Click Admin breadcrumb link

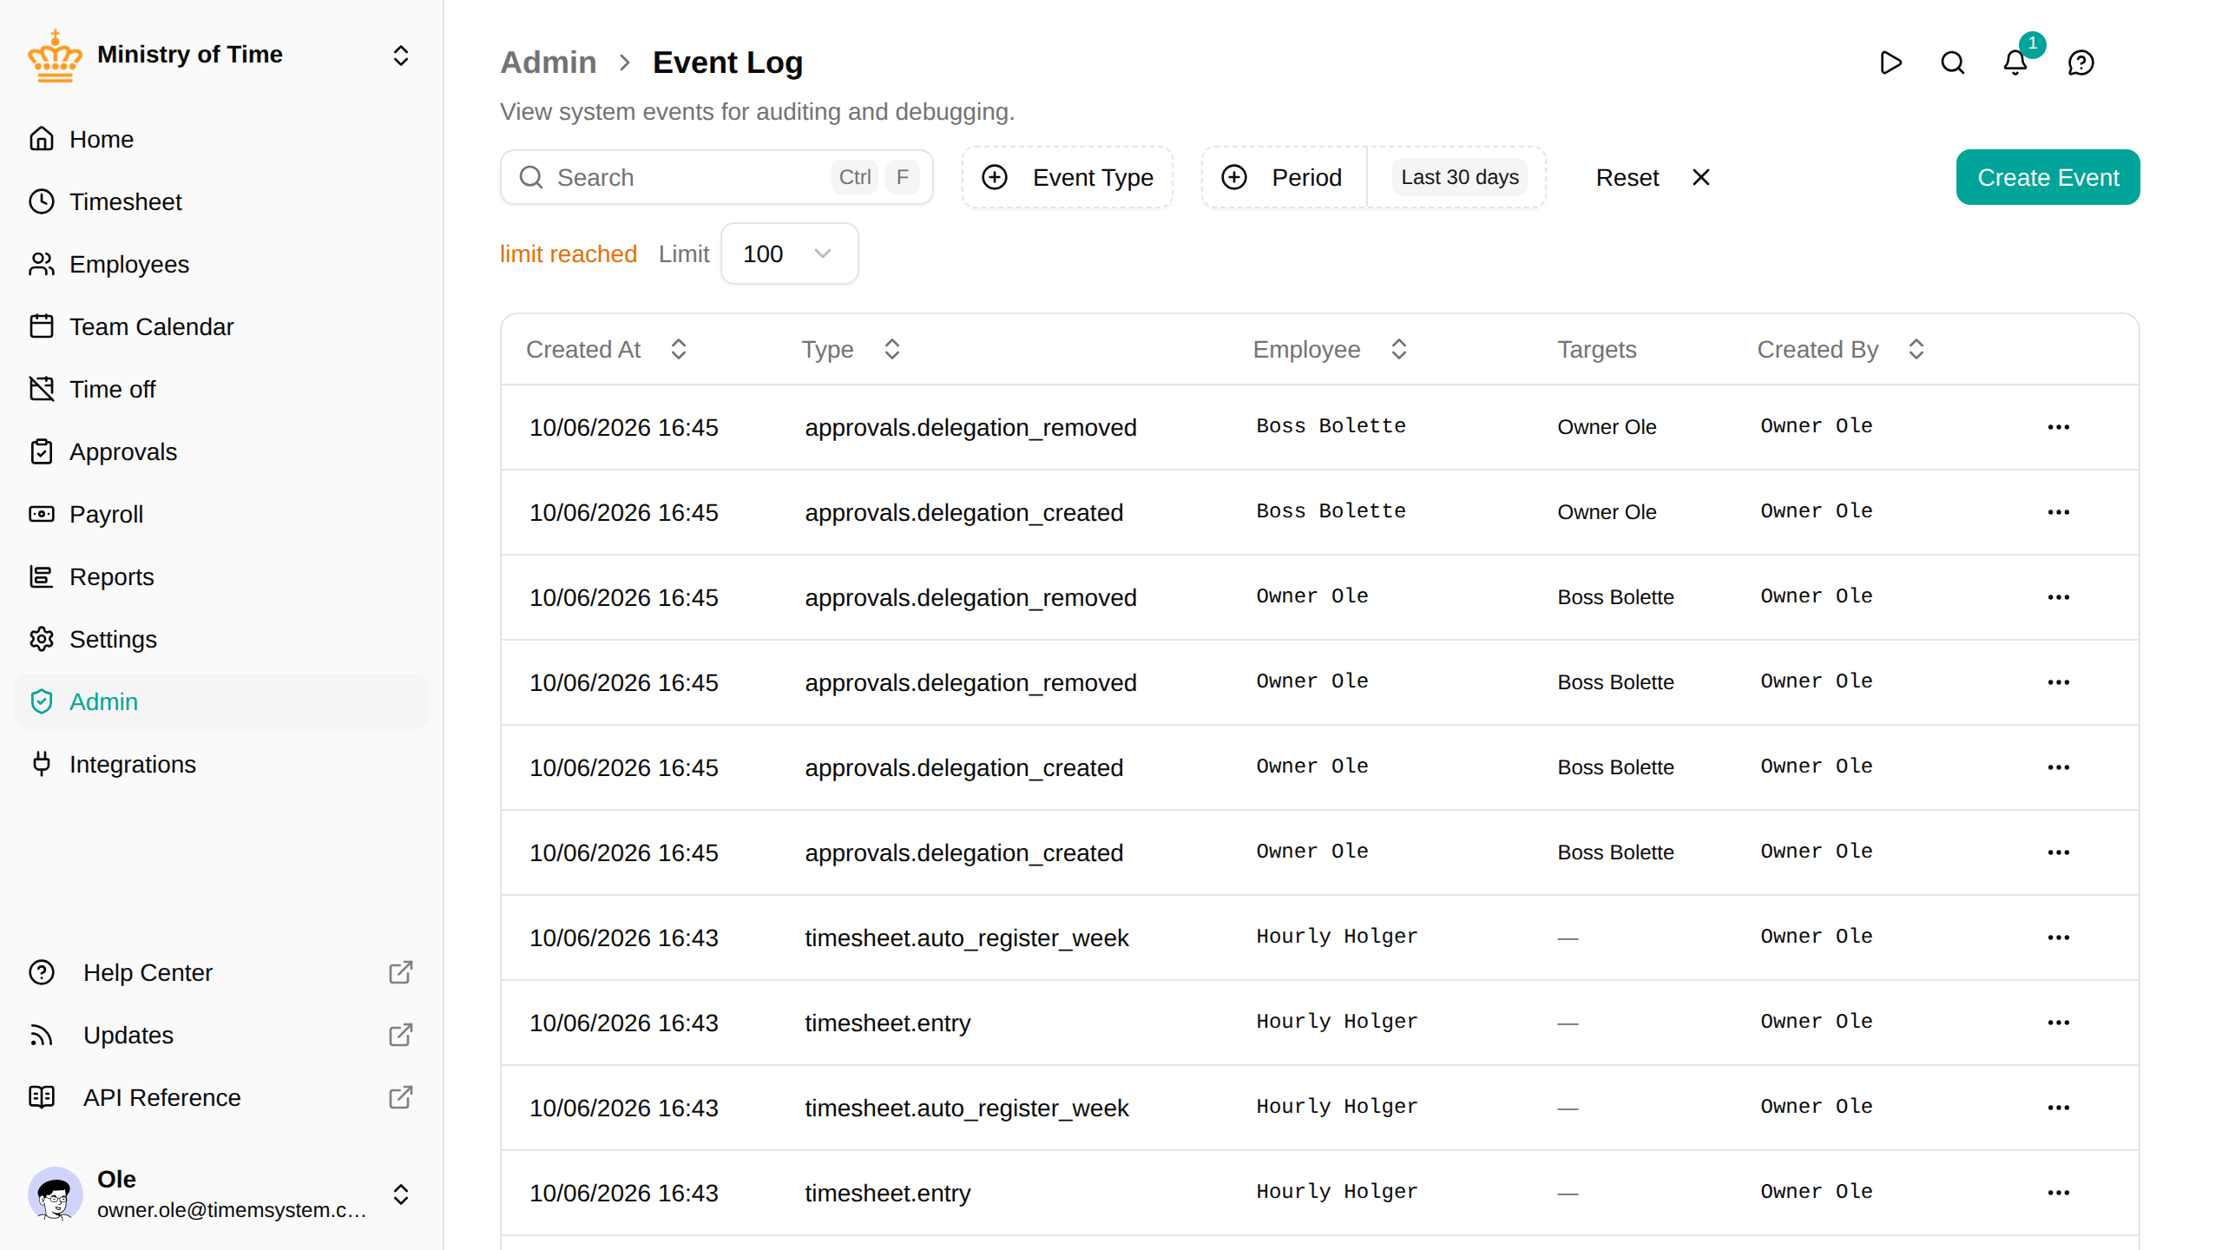[549, 62]
